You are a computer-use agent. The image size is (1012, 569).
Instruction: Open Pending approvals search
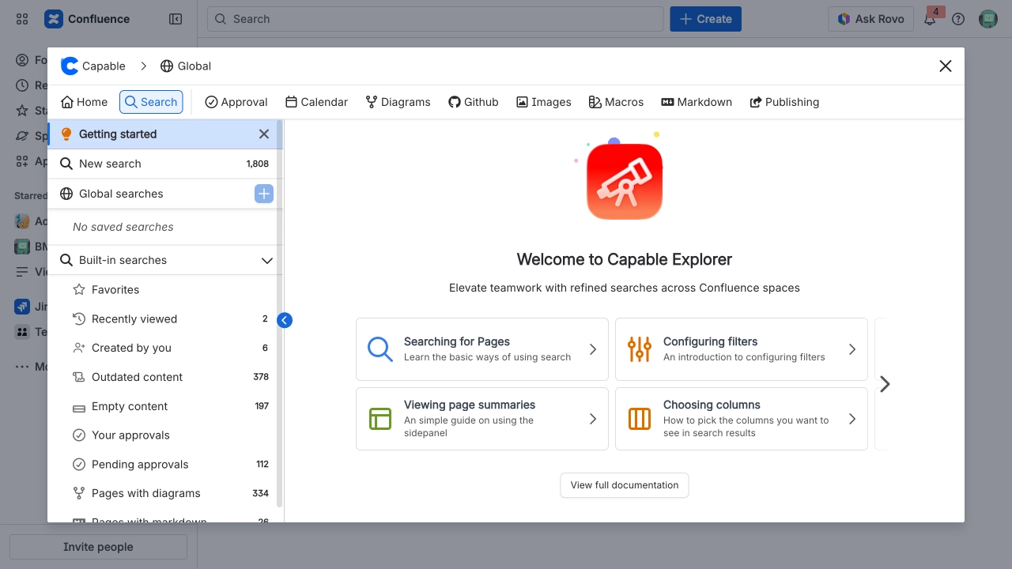click(162, 465)
